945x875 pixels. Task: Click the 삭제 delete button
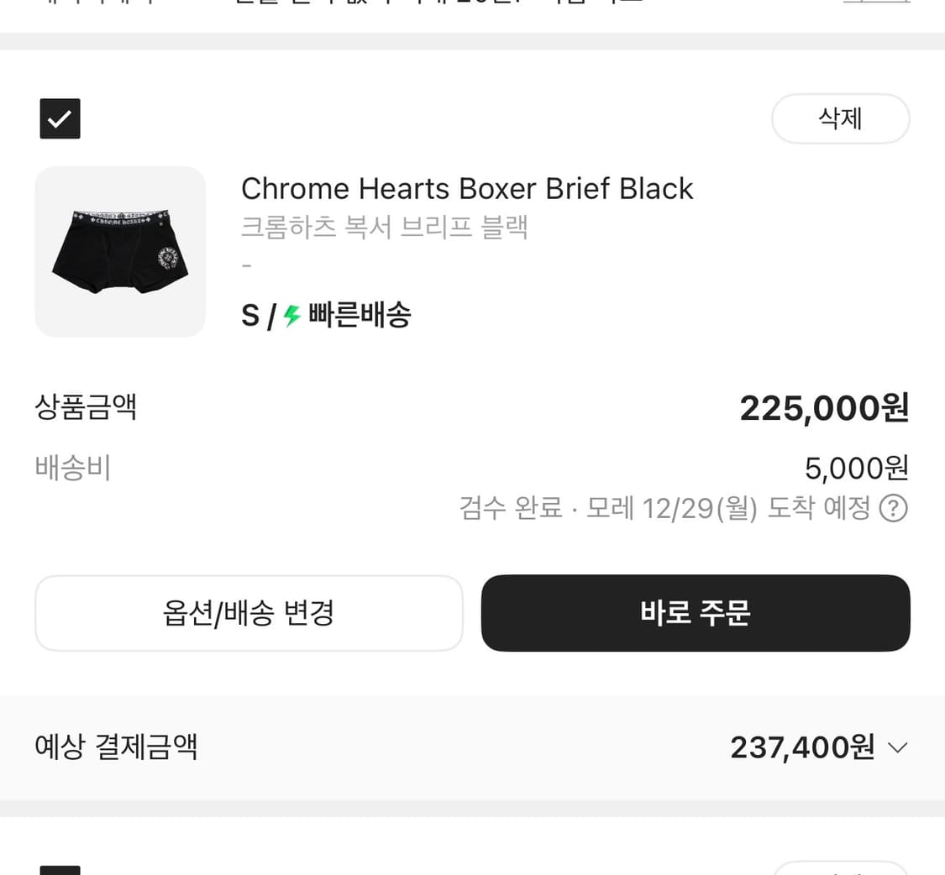point(839,118)
